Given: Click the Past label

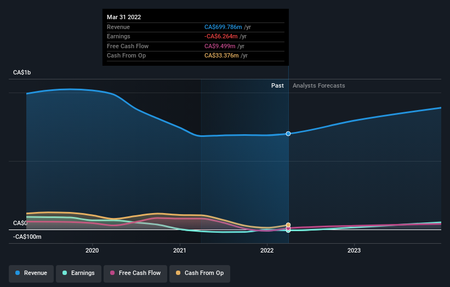Looking at the screenshot, I should (x=277, y=85).
